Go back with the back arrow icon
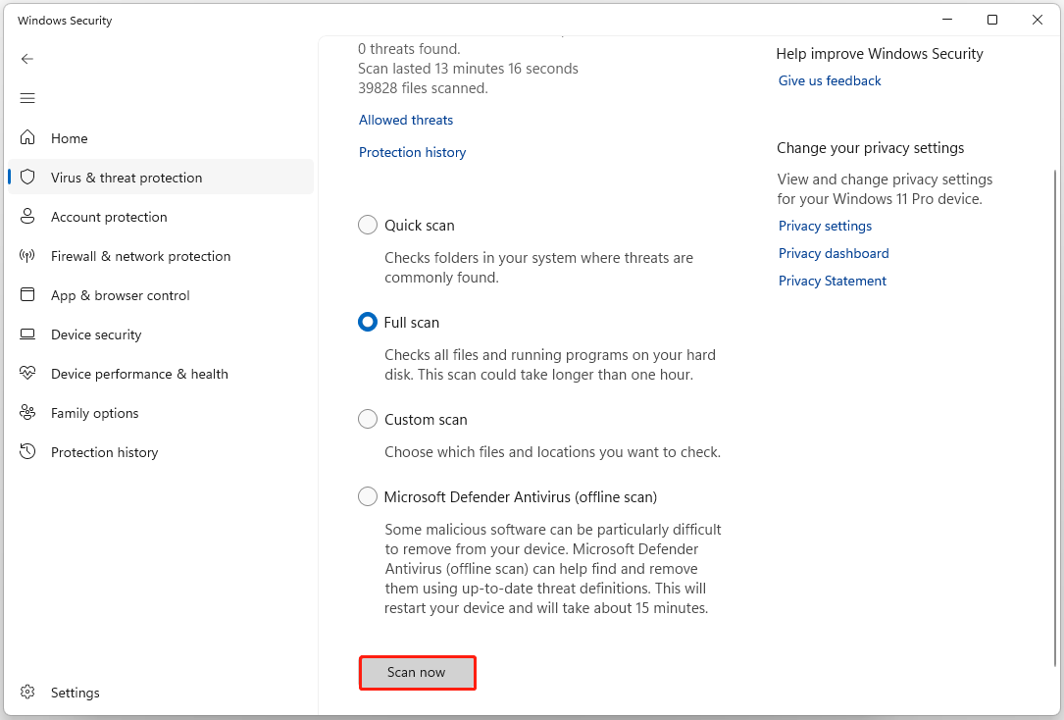The image size is (1064, 720). 27,59
